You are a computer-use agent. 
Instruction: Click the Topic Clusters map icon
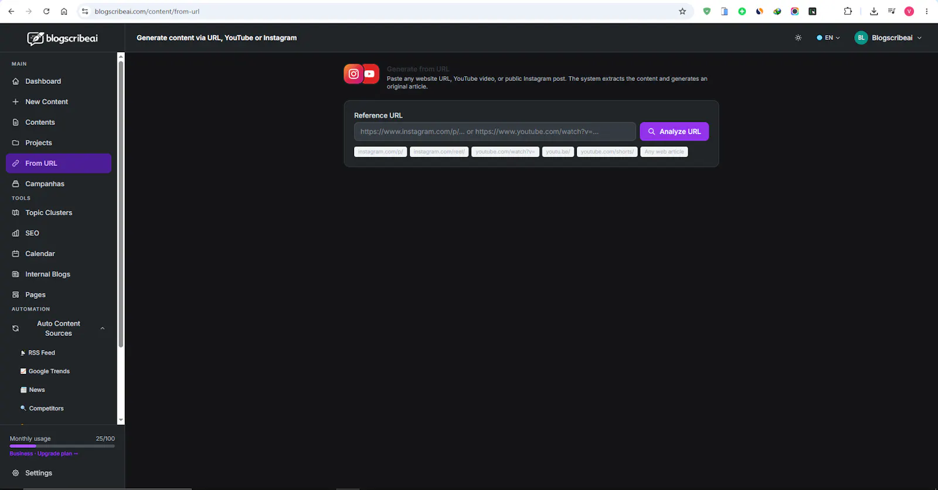[x=16, y=213]
